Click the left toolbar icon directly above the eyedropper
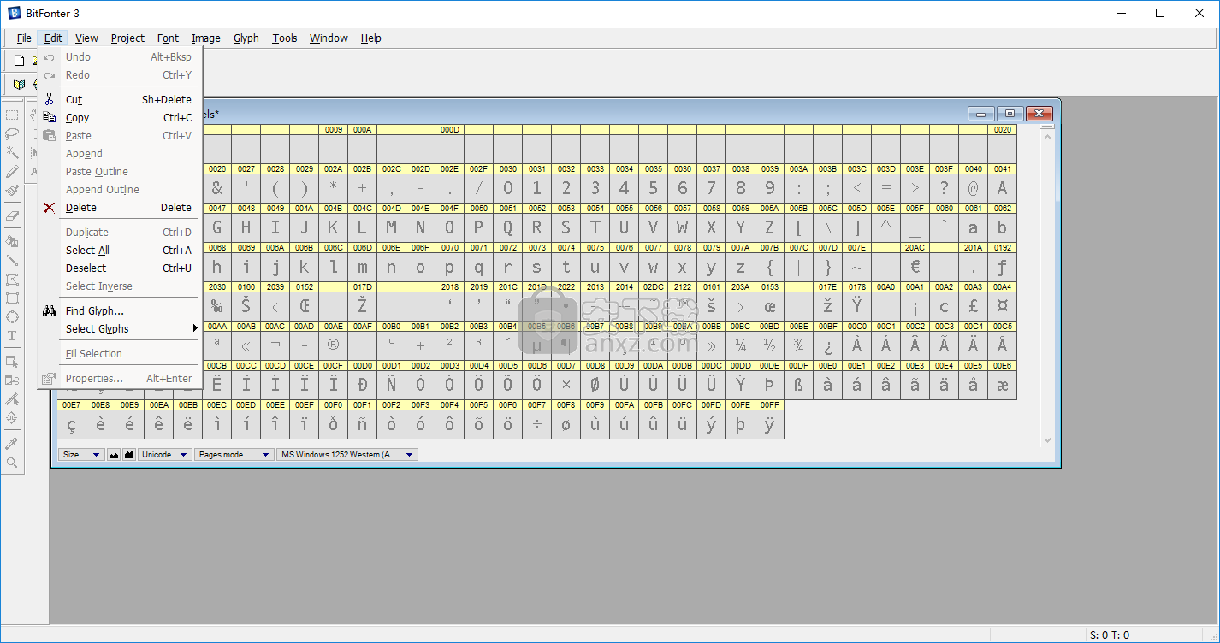The image size is (1220, 643). pyautogui.click(x=12, y=418)
